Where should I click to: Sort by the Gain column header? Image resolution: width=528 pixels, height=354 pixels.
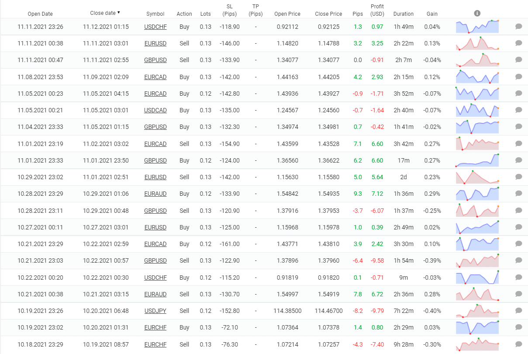click(x=432, y=14)
